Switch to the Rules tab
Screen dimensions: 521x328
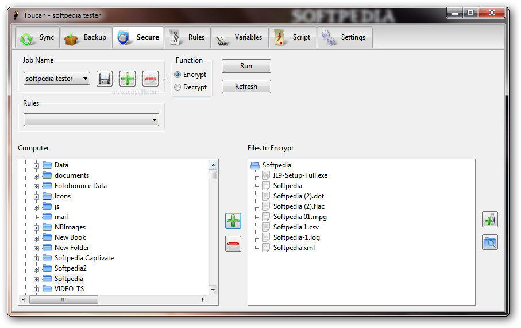[x=188, y=37]
